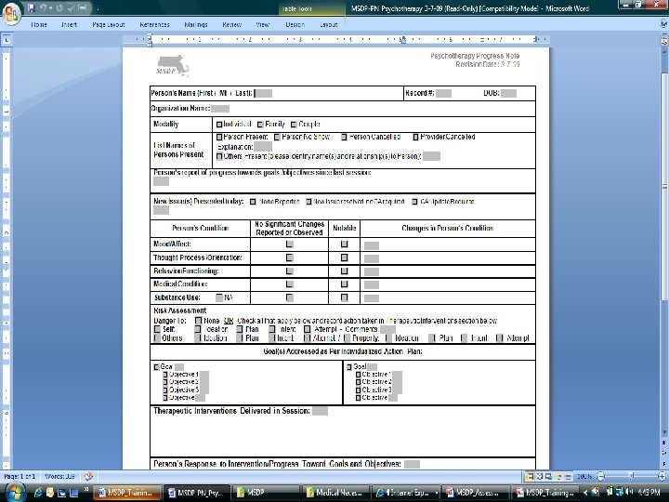Check the Couple modality checkbox
This screenshot has width=669, height=502.
pyautogui.click(x=294, y=125)
